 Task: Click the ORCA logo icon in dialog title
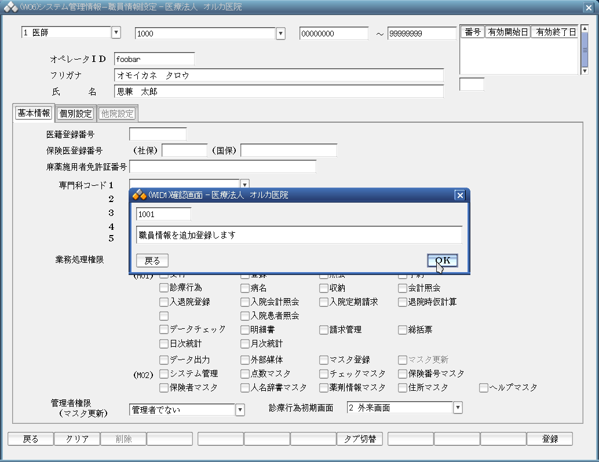pos(139,195)
